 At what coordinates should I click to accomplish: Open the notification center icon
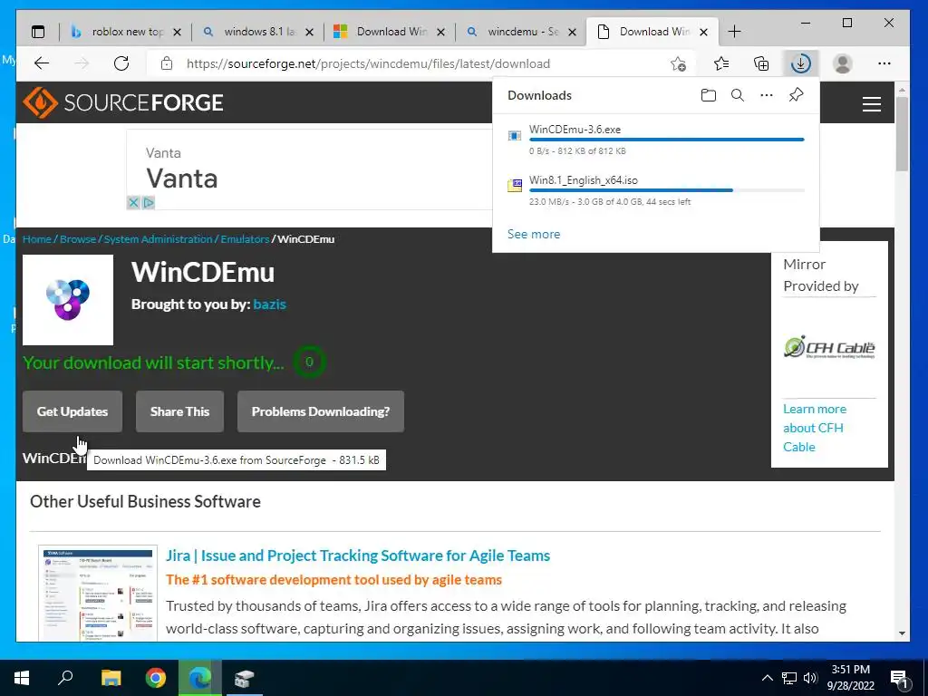(900, 679)
